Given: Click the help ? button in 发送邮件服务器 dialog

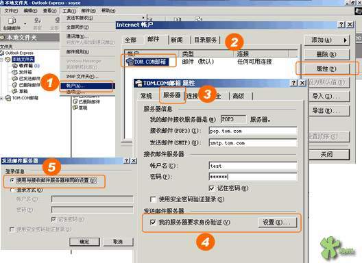Looking at the screenshot, I should point(127,161).
